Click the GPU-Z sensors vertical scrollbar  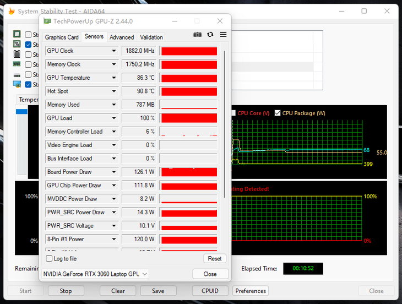tap(224, 121)
